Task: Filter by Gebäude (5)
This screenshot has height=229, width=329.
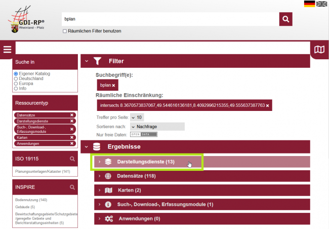Action: pos(25,207)
